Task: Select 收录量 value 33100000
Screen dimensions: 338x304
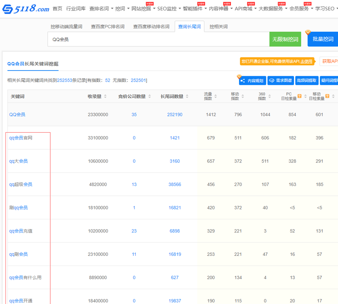Action: pyautogui.click(x=98, y=138)
